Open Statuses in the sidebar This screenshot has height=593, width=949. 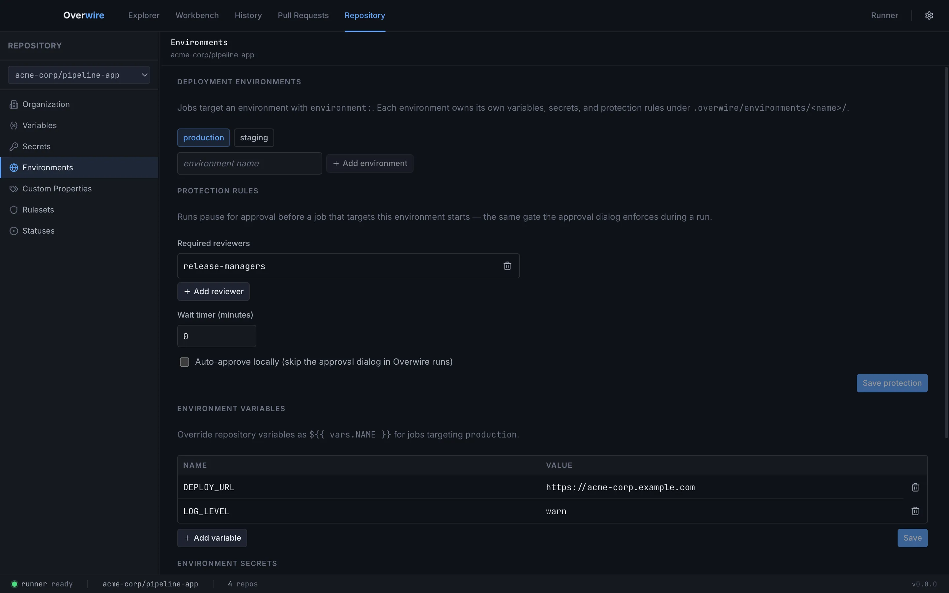[79, 231]
